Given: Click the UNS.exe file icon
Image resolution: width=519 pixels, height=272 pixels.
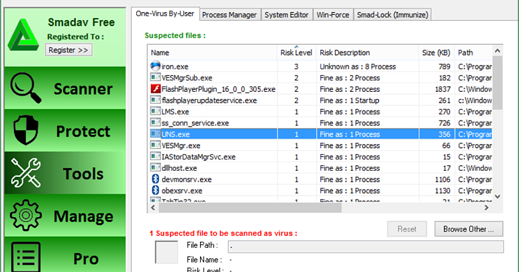Looking at the screenshot, I should [x=155, y=134].
